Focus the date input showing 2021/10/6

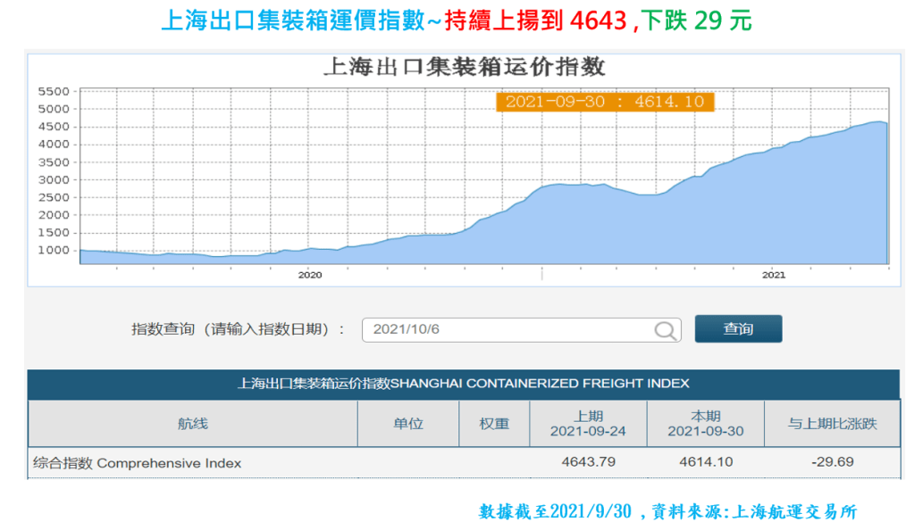tap(509, 329)
